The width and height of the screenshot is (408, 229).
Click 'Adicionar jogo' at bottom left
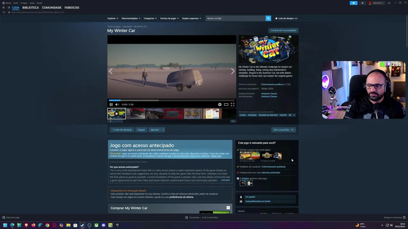pos(11,218)
